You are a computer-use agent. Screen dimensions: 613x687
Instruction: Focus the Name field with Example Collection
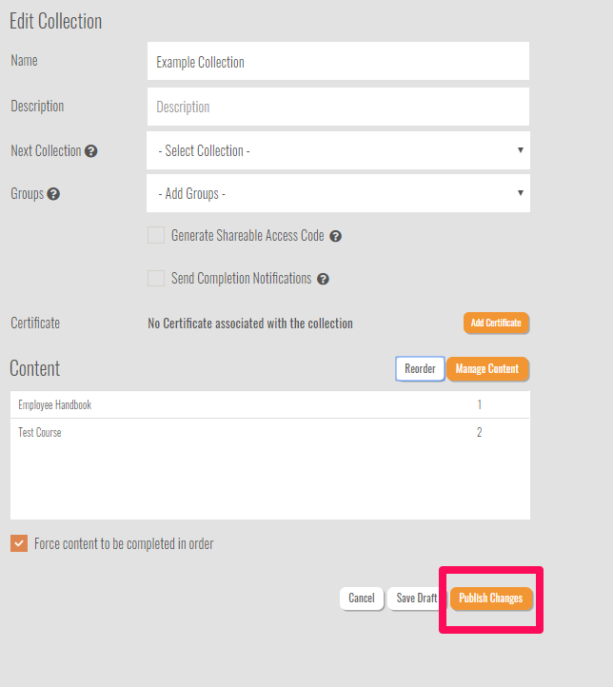[338, 62]
